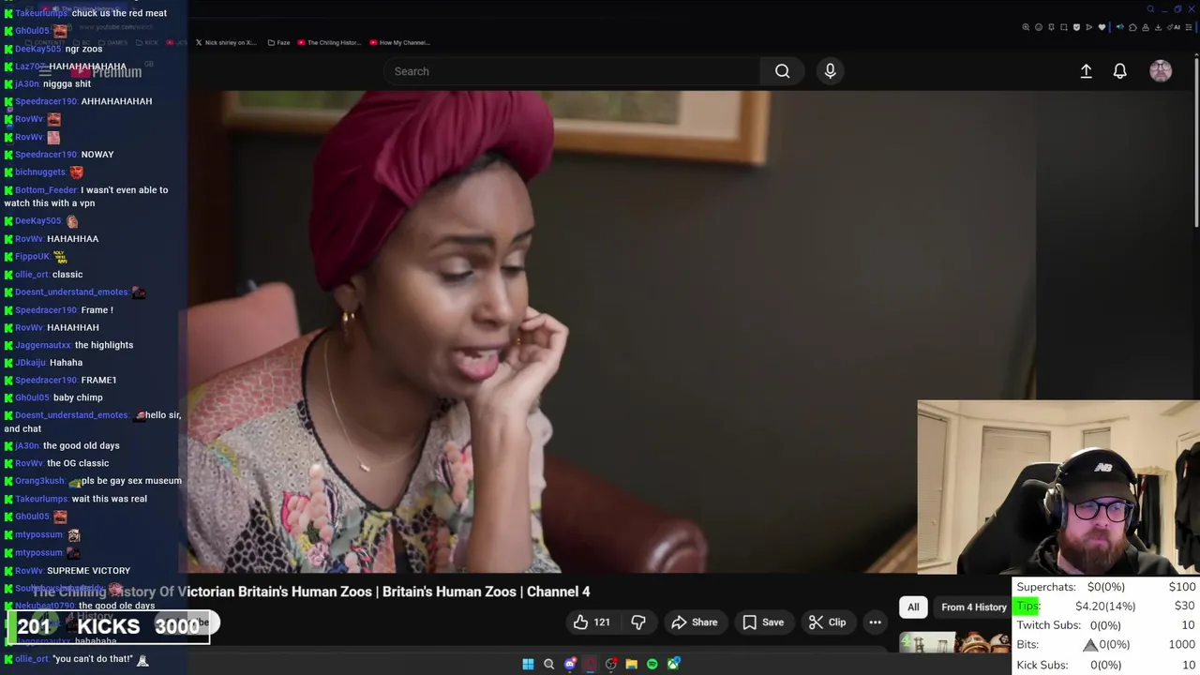The width and height of the screenshot is (1200, 675).
Task: Open the How My Channel... bookmark
Action: [399, 42]
